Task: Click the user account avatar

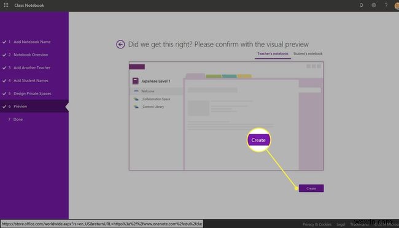Action: [x=397, y=6]
